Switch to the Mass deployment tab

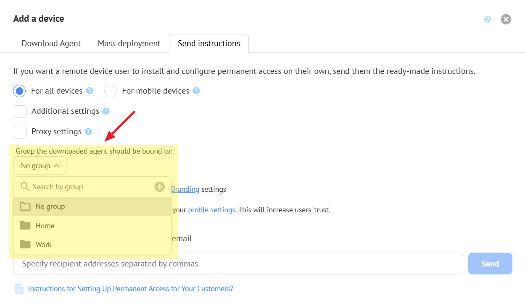[x=129, y=44]
